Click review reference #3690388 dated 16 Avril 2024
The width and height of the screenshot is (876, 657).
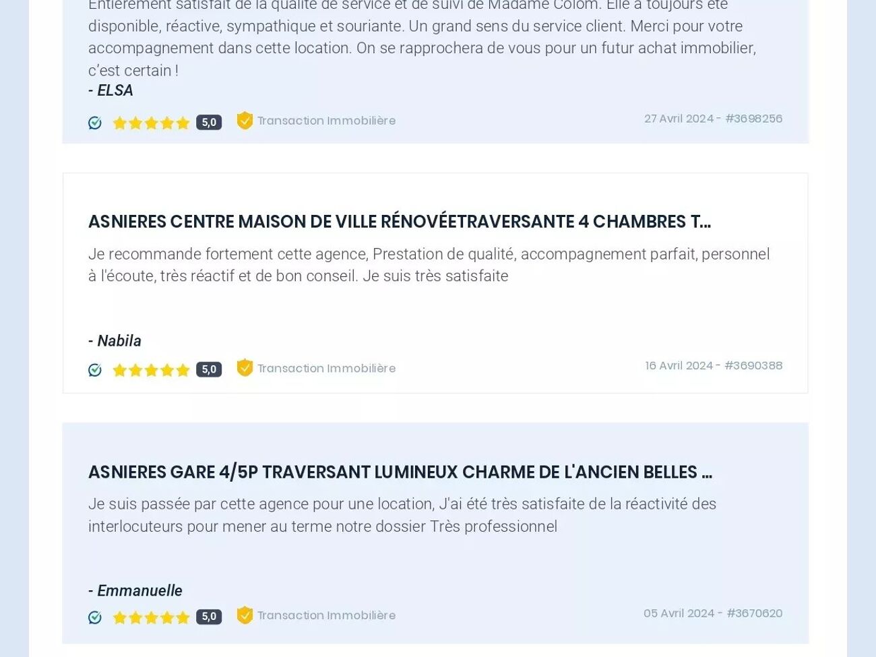tap(714, 366)
